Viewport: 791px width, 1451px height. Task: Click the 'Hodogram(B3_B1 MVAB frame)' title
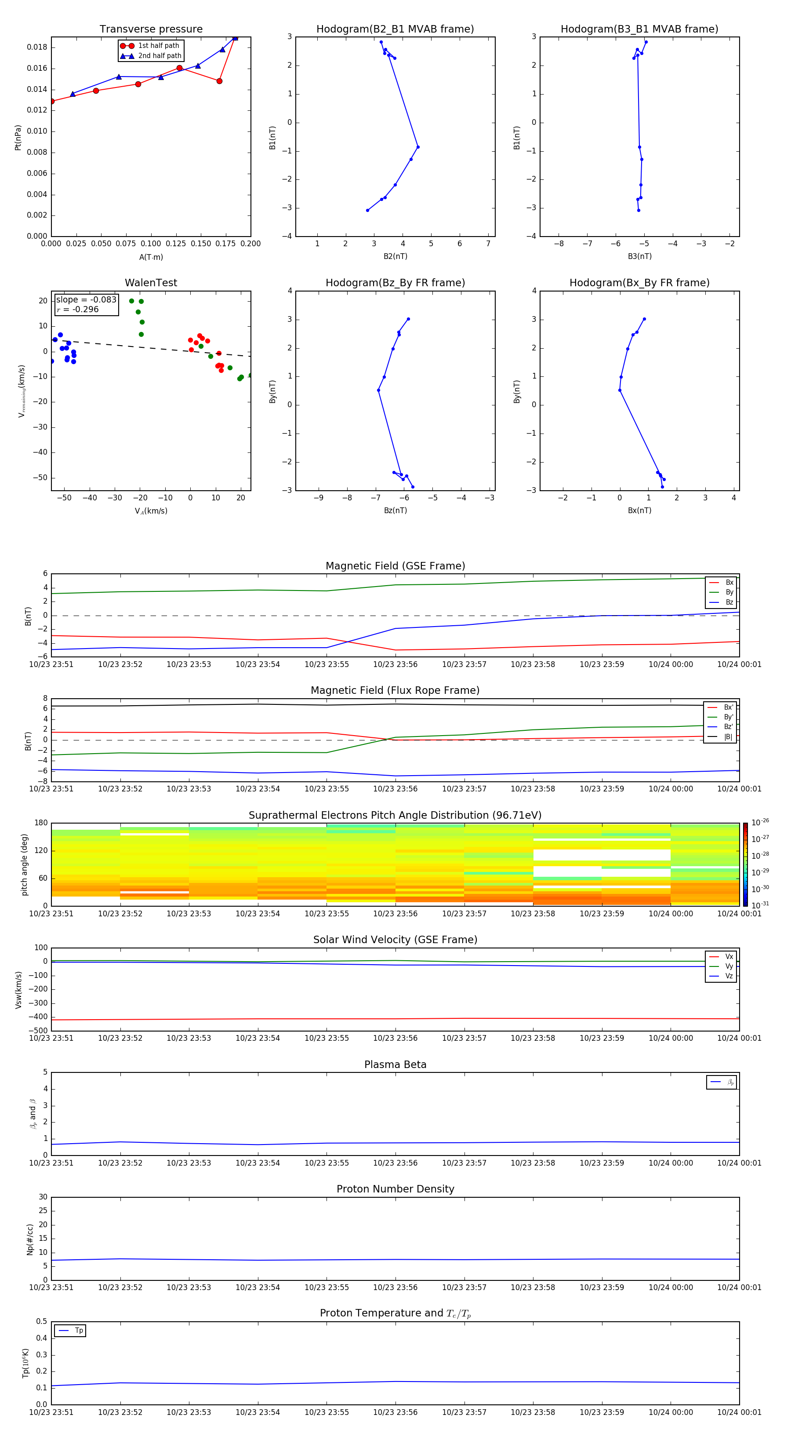click(639, 29)
